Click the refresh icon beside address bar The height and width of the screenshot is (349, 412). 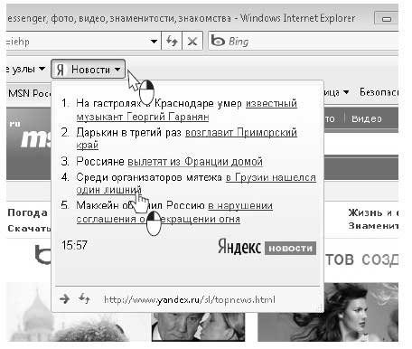tap(172, 41)
